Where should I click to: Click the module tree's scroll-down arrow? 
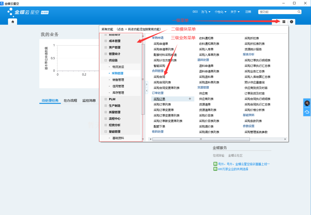(x=143, y=139)
